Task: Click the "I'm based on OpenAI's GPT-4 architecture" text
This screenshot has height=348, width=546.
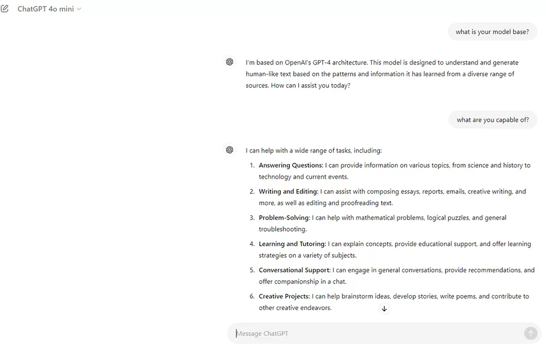Action: pyautogui.click(x=306, y=62)
